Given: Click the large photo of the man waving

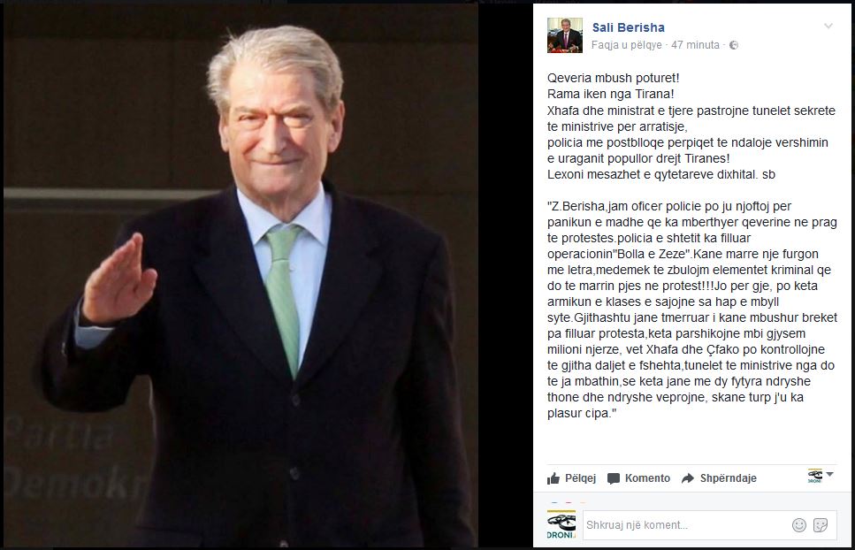Looking at the screenshot, I should click(240, 275).
